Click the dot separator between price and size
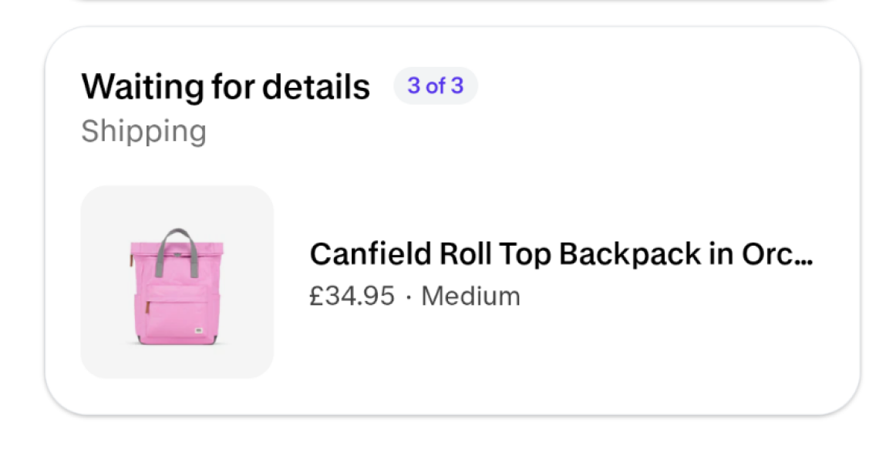896x462 pixels. pos(408,296)
